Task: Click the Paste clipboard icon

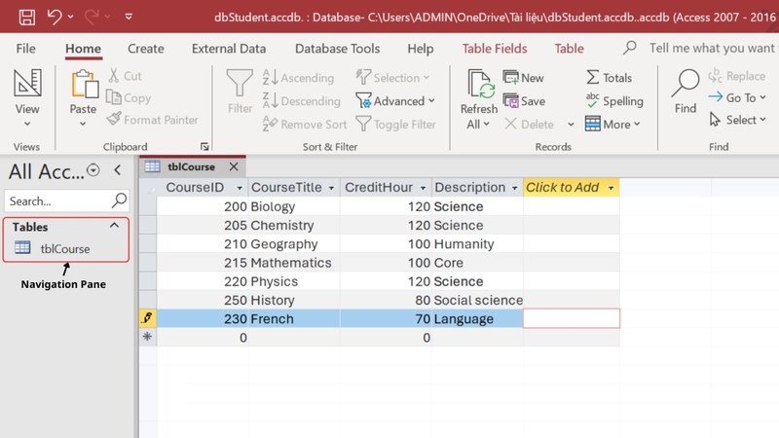Action: pyautogui.click(x=84, y=86)
